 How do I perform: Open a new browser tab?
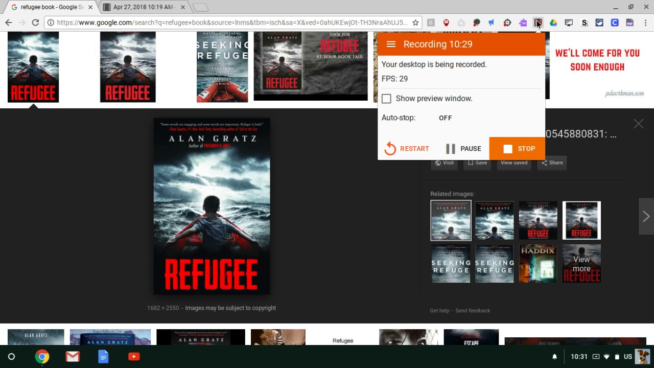200,7
